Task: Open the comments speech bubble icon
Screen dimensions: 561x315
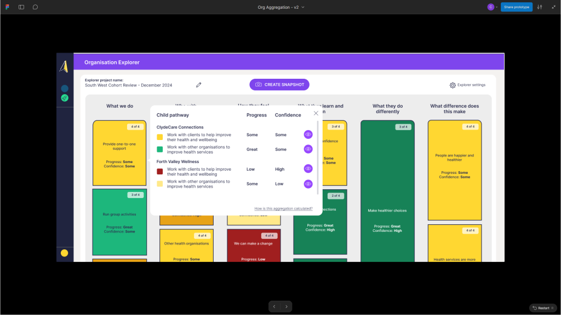Action: [x=35, y=7]
